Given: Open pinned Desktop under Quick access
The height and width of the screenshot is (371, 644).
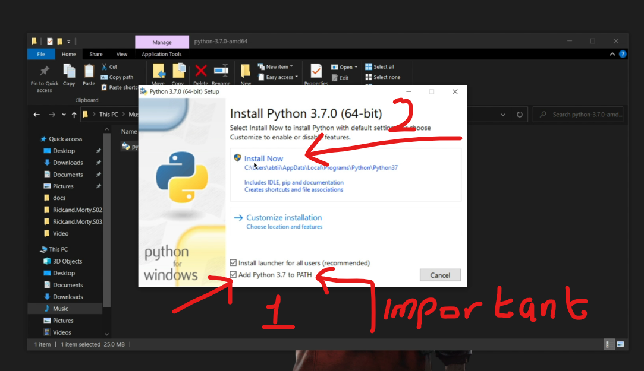Looking at the screenshot, I should click(x=64, y=151).
